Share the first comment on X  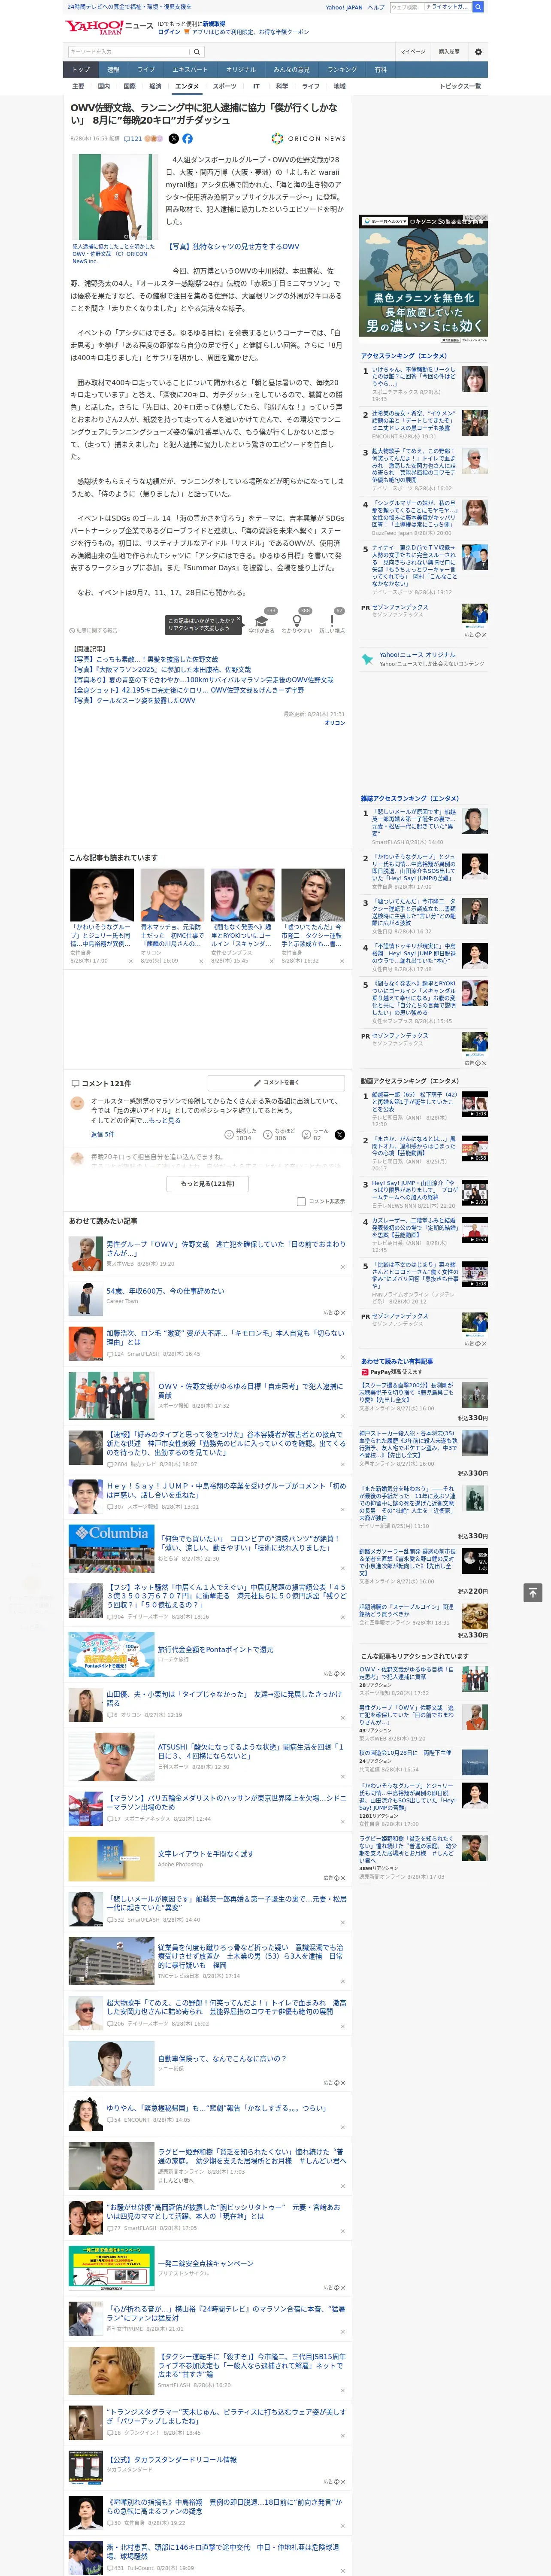(340, 1135)
